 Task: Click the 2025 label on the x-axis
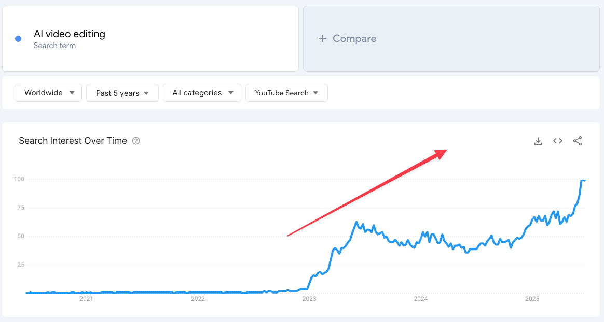(532, 299)
